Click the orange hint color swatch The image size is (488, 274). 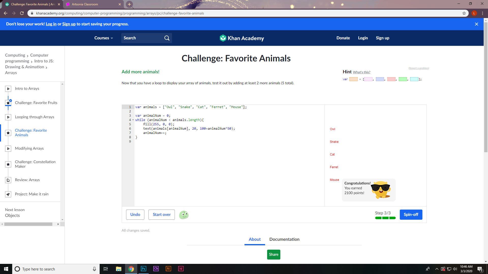pyautogui.click(x=353, y=79)
